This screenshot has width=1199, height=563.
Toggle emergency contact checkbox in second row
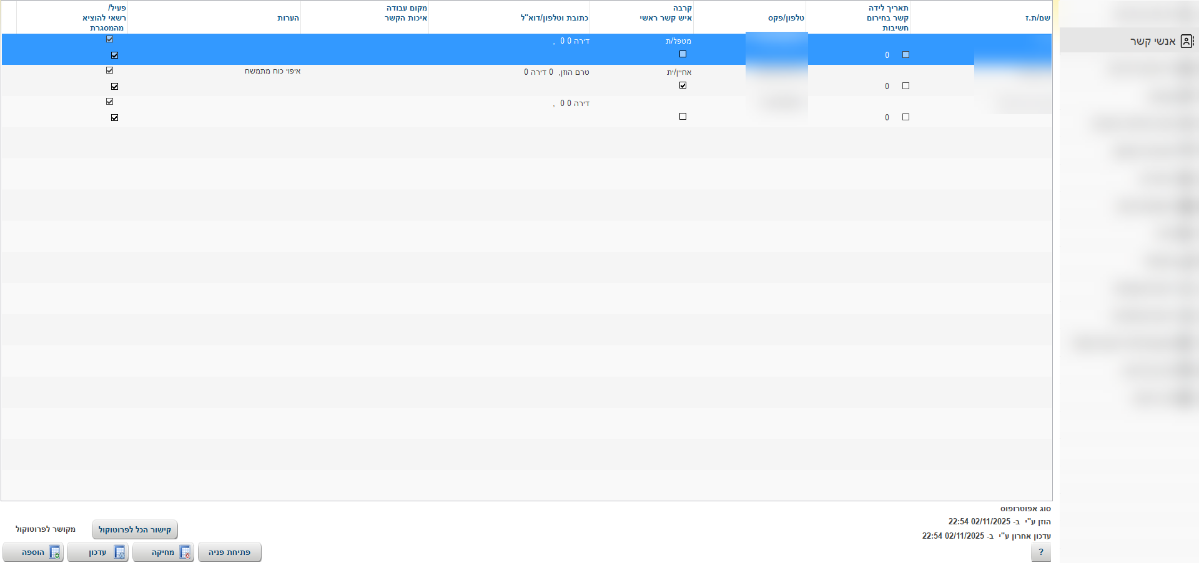pos(905,86)
